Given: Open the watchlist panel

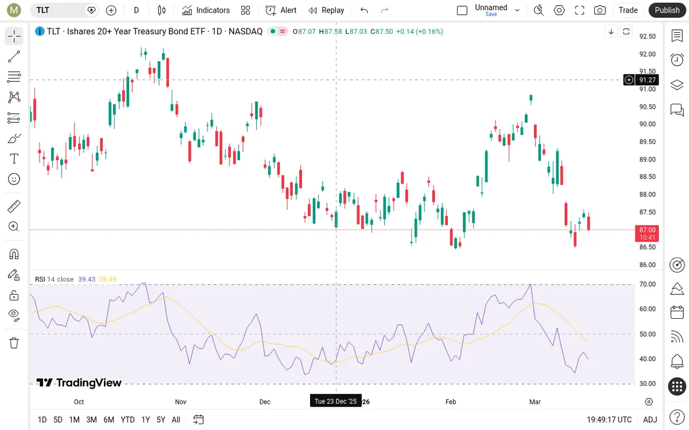Looking at the screenshot, I should click(677, 36).
